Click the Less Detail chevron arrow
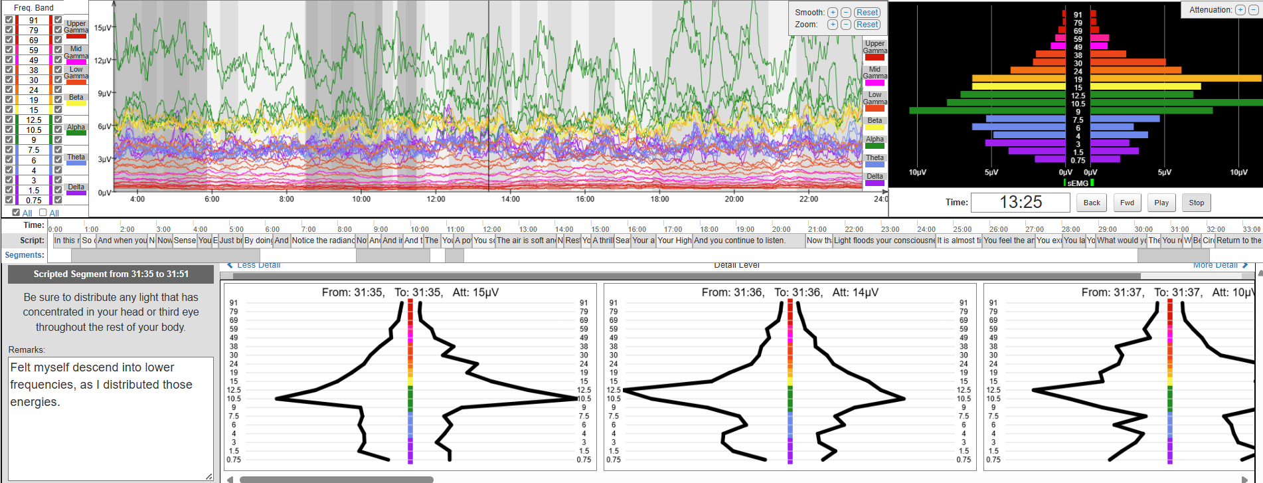Screen dimensions: 1263x483 point(230,265)
